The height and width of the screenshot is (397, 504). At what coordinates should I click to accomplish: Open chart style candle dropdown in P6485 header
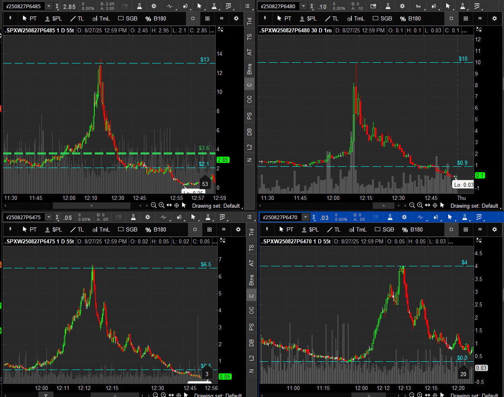pyautogui.click(x=185, y=6)
